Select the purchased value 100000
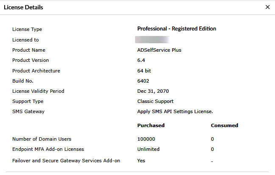 [x=146, y=139]
